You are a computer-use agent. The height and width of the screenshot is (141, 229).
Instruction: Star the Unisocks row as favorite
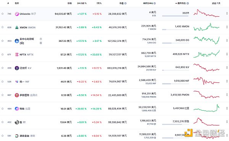click(x=3, y=14)
